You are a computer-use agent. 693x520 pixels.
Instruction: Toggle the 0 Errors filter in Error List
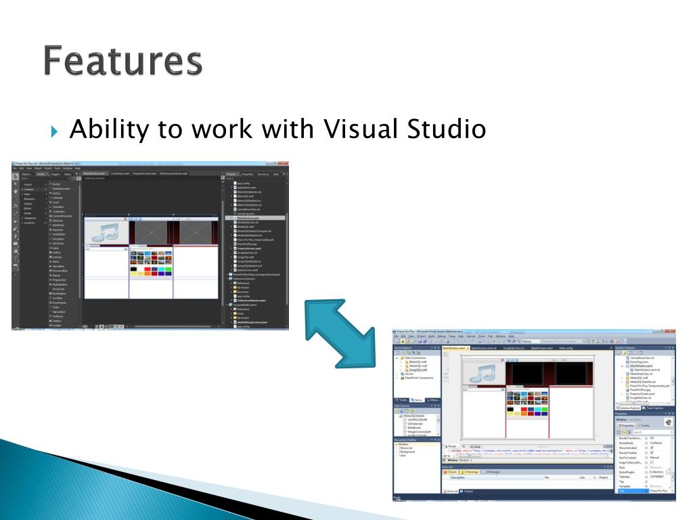click(450, 472)
